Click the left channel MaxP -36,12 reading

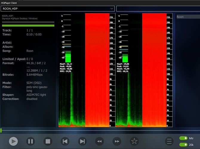click(66, 64)
